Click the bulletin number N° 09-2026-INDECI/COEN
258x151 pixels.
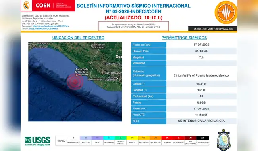click(x=133, y=11)
